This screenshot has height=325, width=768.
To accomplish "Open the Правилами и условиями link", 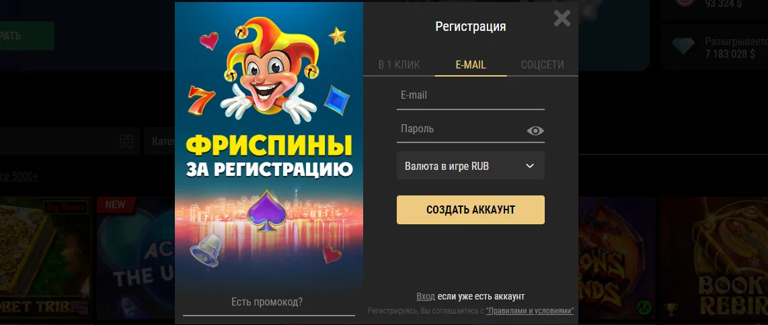I will (529, 311).
